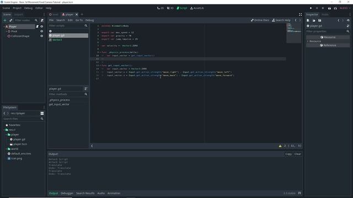Select the CollisionShape node

(20, 36)
